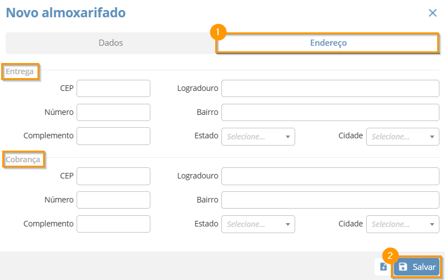Click the Número field in Entrega section
Screen dimensions: 445x280
pyautogui.click(x=113, y=112)
